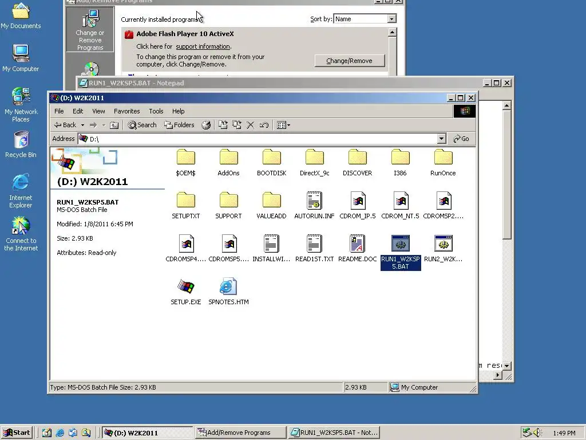
Task: Select the RUN1_W2KSP5.BAT batch file
Action: [401, 252]
